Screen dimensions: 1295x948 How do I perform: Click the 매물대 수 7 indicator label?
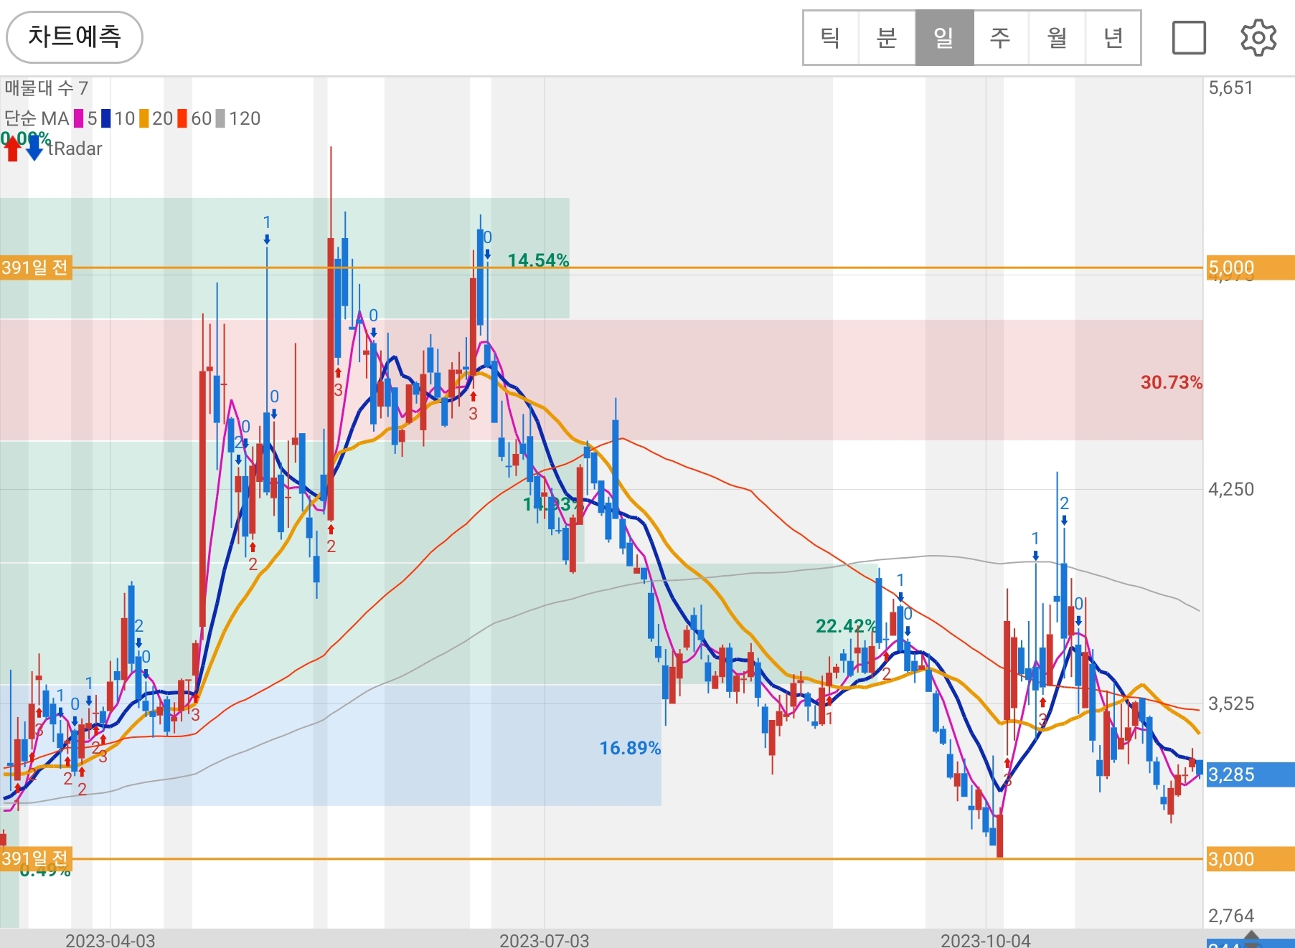[47, 88]
